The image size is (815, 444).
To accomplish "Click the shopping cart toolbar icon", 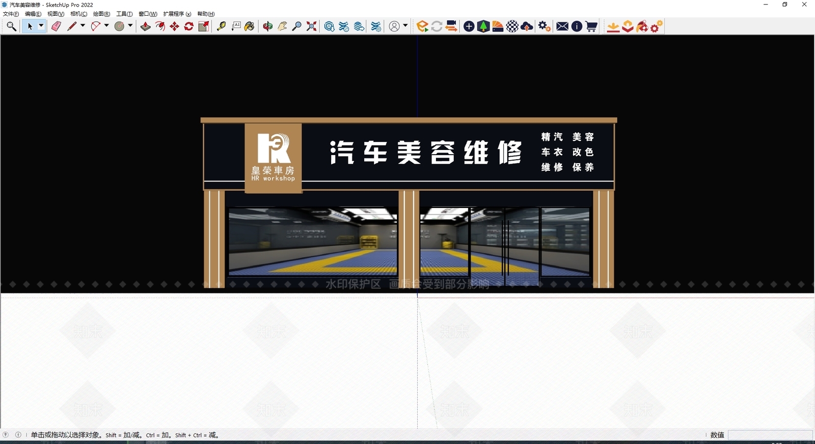I will pos(591,26).
